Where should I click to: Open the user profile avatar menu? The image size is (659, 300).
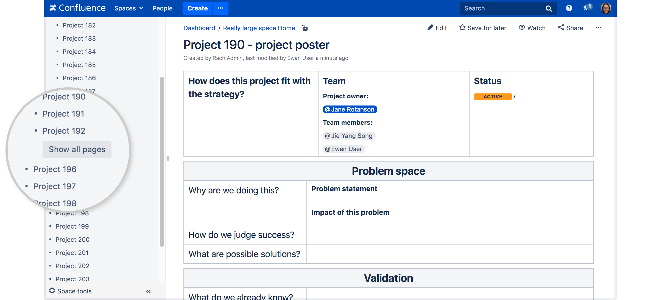(x=606, y=8)
